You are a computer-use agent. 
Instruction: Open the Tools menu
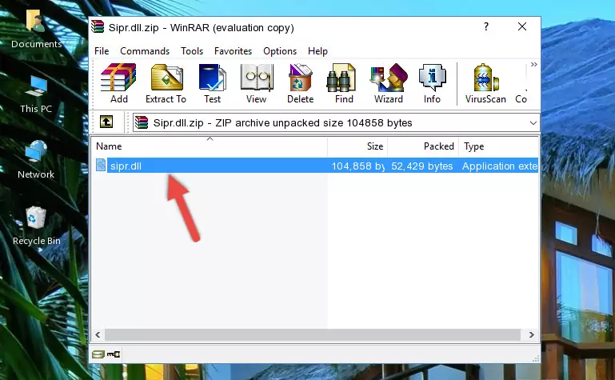coord(192,51)
